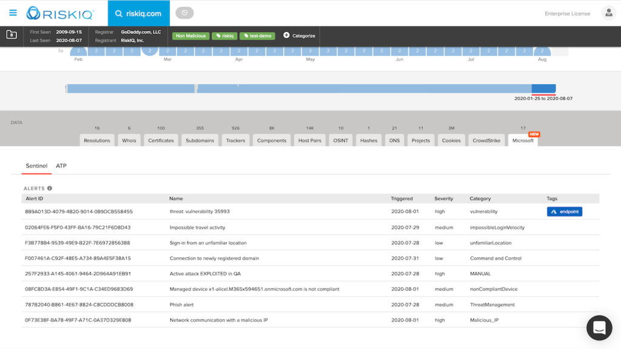The width and height of the screenshot is (621, 349).
Task: Open the Whois data tab
Action: tap(129, 141)
